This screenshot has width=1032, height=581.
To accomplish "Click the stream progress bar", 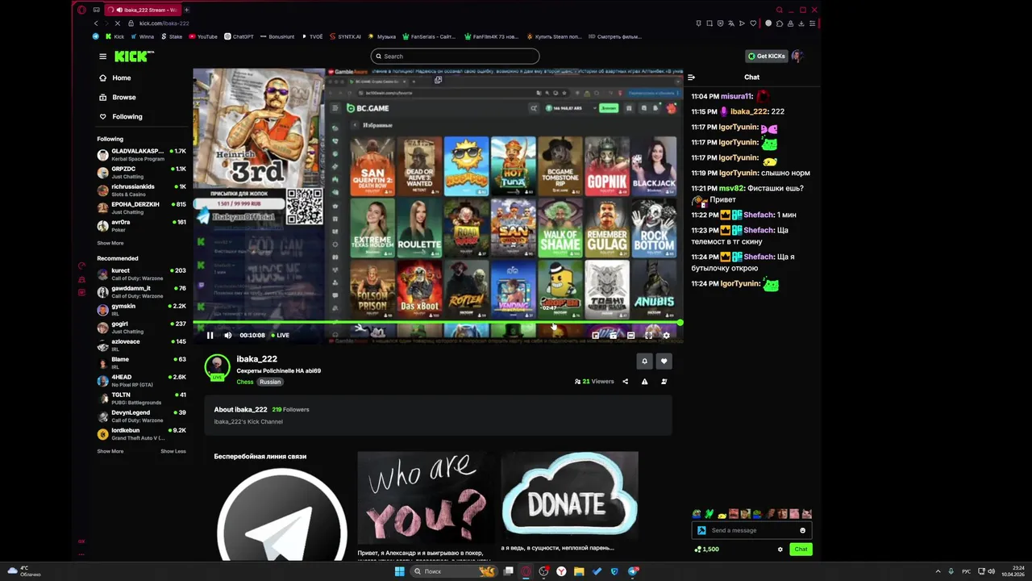I will pos(438,323).
